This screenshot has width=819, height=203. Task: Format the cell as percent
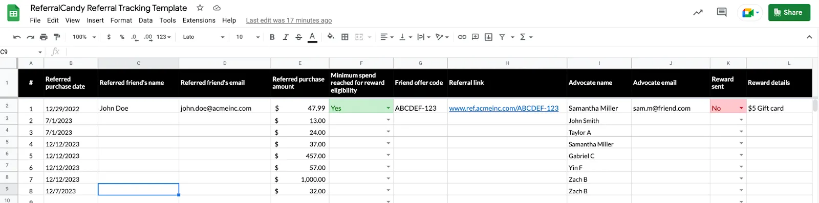pos(122,37)
